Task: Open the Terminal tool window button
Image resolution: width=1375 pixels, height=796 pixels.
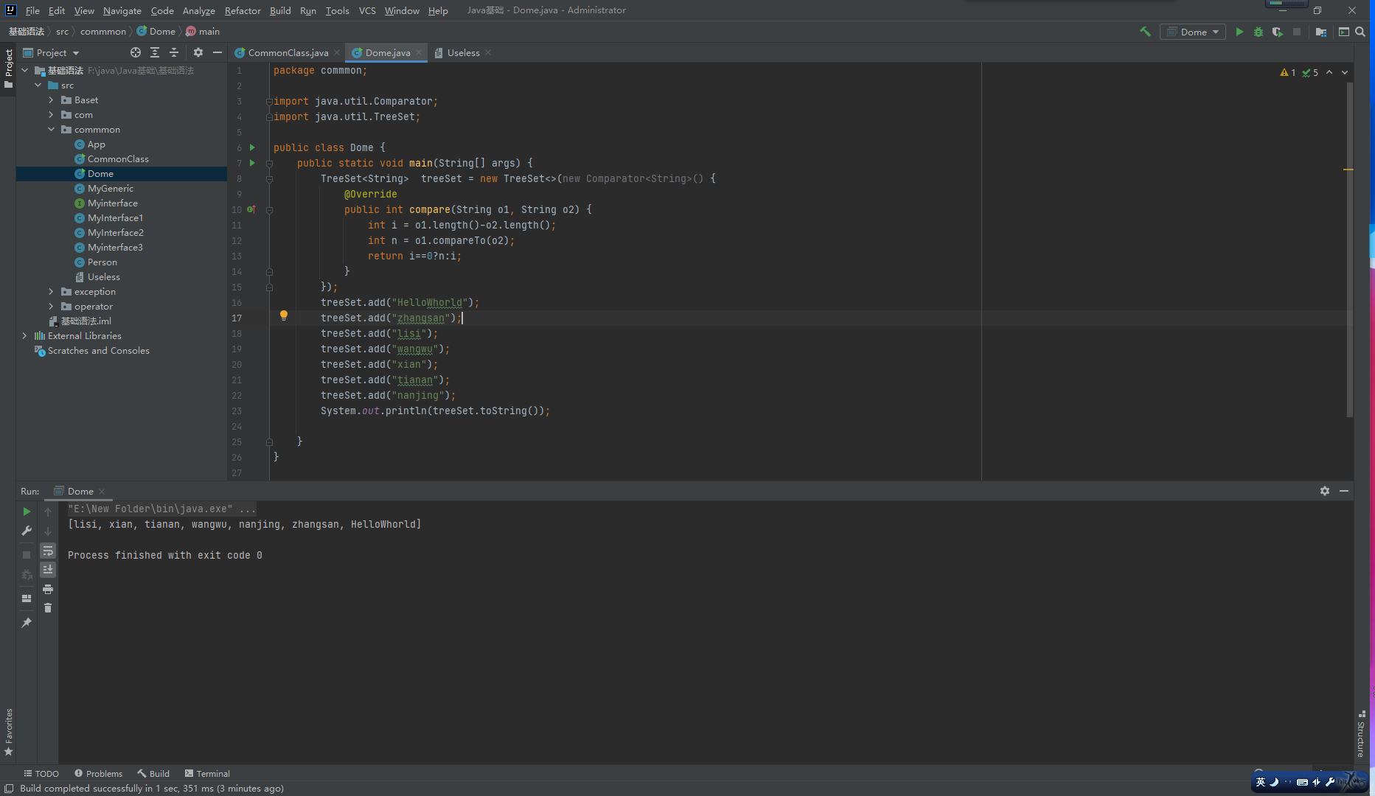Action: (x=207, y=773)
